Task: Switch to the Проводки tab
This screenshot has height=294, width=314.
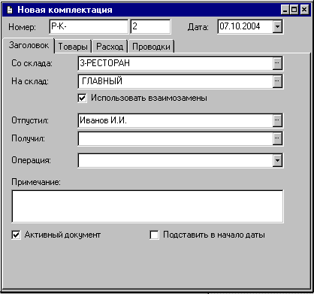Action: pyautogui.click(x=151, y=47)
